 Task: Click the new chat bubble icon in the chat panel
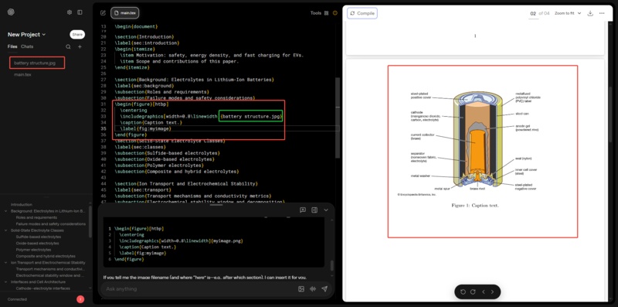tap(303, 210)
